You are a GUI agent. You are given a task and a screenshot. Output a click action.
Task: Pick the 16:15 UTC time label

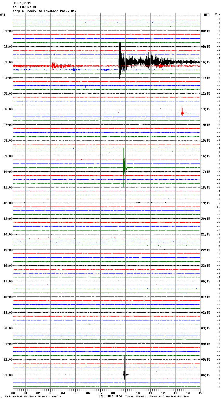pyautogui.click(x=206, y=156)
